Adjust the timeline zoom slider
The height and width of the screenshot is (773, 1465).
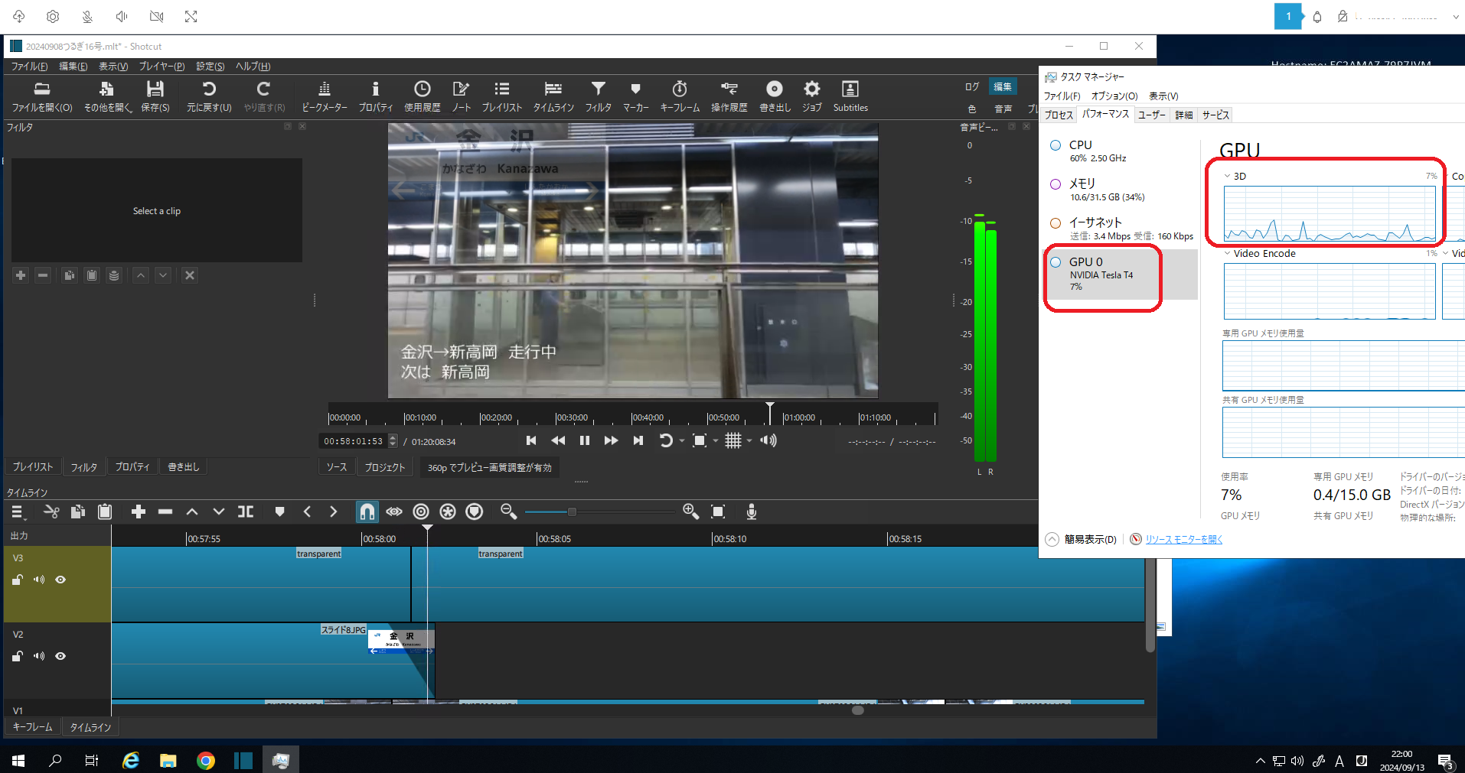[x=571, y=512]
